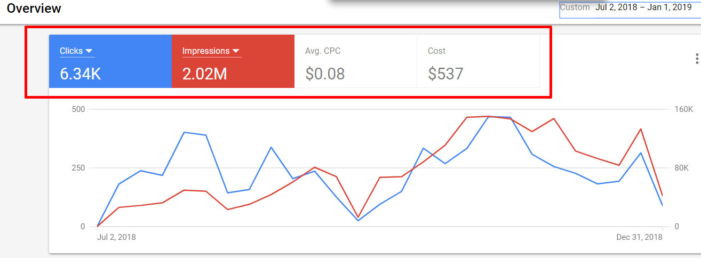Click the arrow beside the Impressions metric

236,51
